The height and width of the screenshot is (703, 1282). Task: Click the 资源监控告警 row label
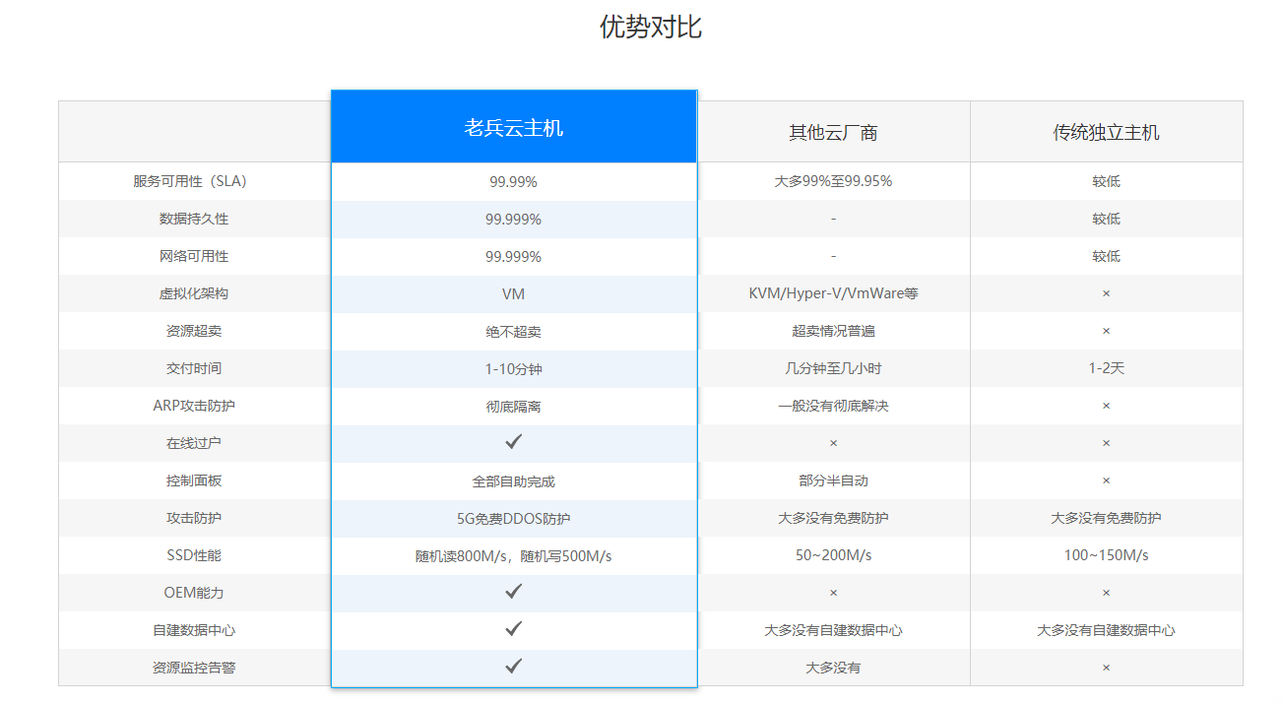[194, 668]
